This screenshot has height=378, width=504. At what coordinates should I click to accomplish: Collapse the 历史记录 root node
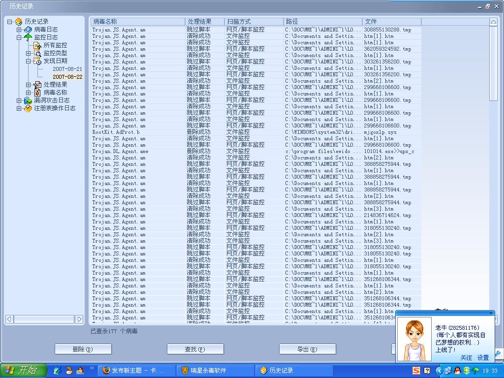(10, 22)
